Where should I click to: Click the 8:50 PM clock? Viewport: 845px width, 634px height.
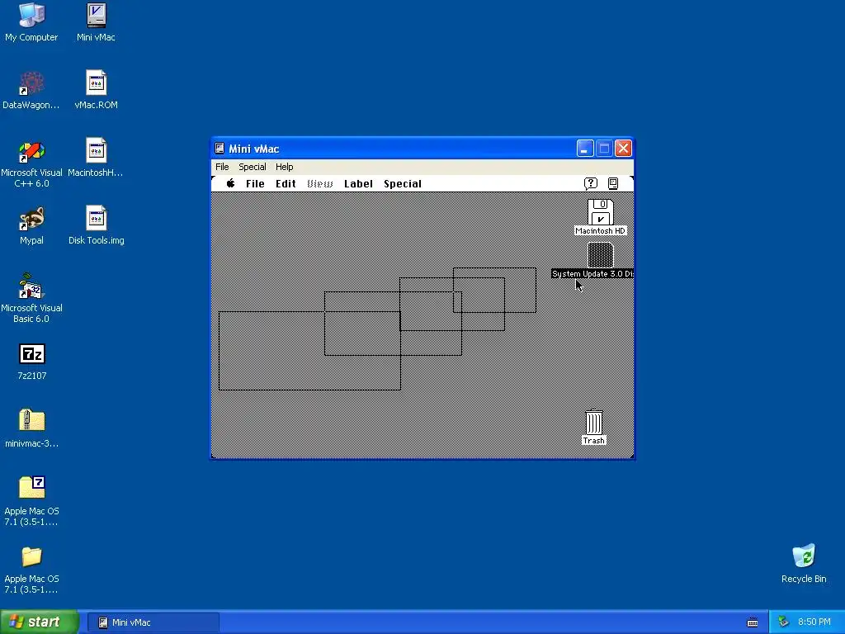(x=814, y=622)
